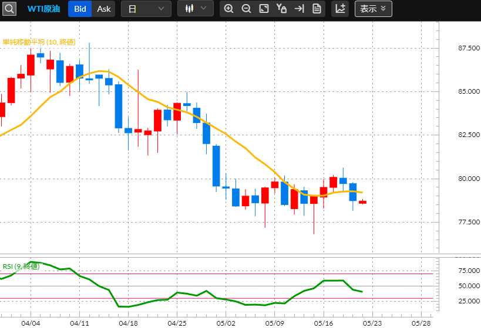Click the fit chart to screen icon
481x328 pixels.
pyautogui.click(x=264, y=9)
